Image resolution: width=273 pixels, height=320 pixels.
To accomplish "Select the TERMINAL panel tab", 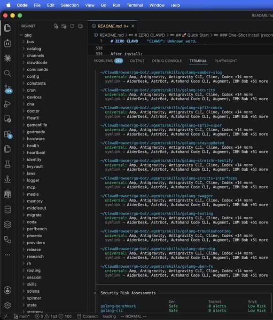I will [x=198, y=61].
